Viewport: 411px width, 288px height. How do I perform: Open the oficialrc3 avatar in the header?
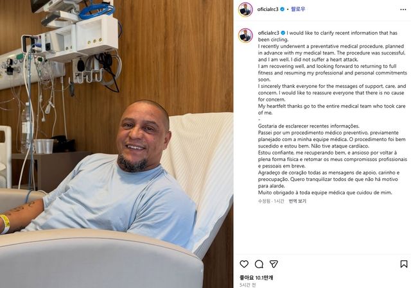(x=245, y=10)
